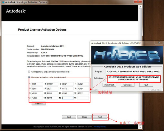Image resolution: width=164 pixels, height=131 pixels.
Task: Click product name Autodesk 3ds Max 2011
Action: [52, 46]
